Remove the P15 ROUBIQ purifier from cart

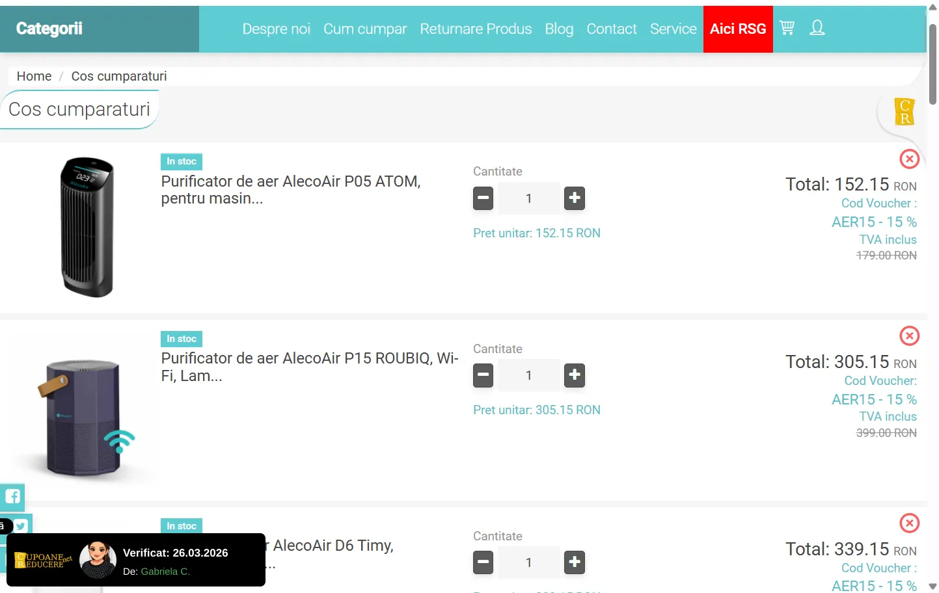pos(909,336)
